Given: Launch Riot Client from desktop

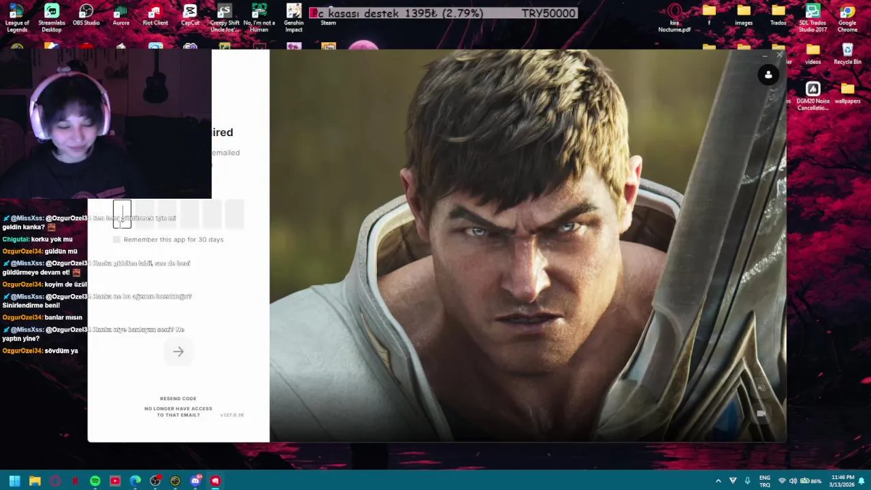Looking at the screenshot, I should (x=155, y=15).
